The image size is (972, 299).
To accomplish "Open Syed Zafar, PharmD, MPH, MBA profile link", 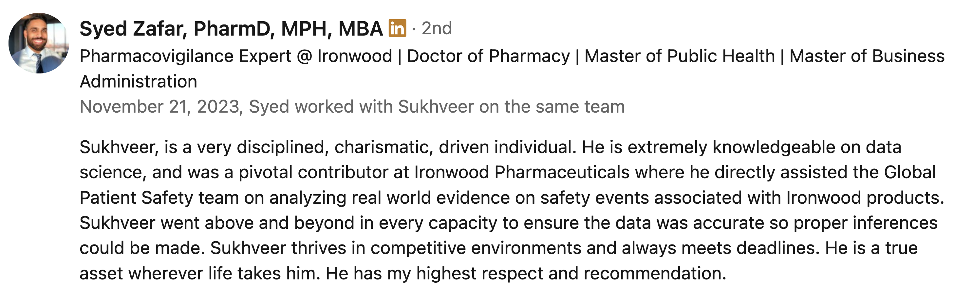I will point(231,29).
